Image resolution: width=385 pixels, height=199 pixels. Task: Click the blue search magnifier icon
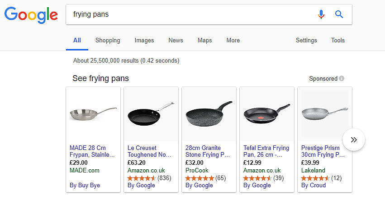(x=339, y=14)
